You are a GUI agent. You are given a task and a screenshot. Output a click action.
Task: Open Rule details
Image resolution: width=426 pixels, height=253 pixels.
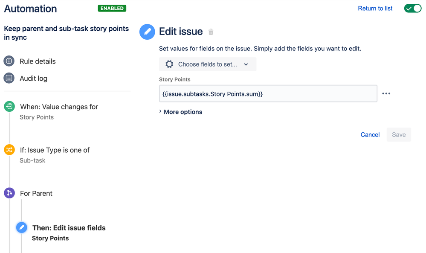point(38,61)
